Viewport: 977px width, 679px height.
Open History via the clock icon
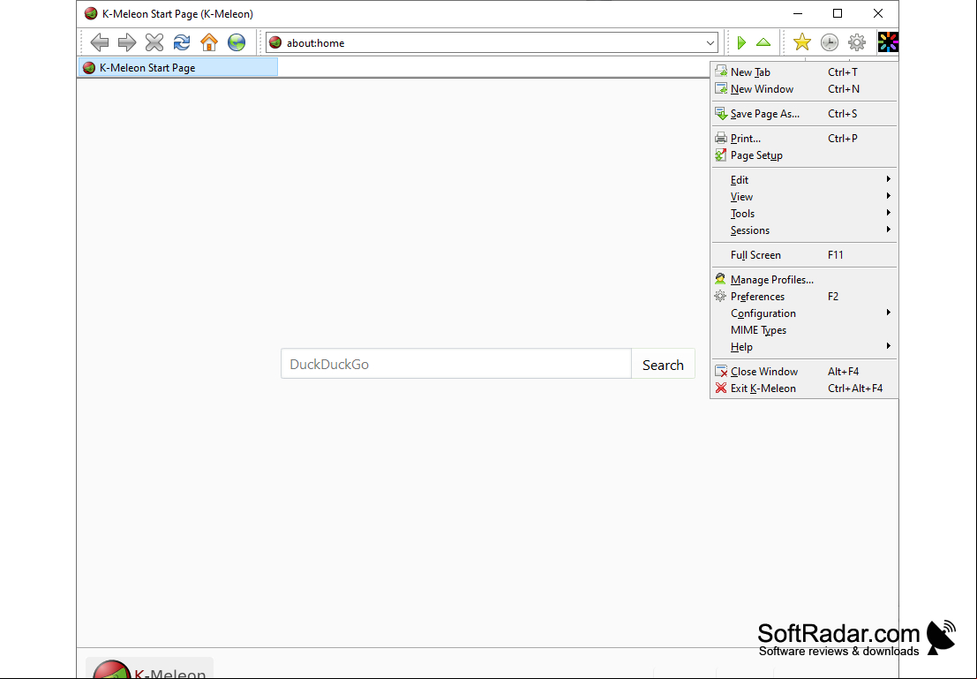pyautogui.click(x=830, y=42)
